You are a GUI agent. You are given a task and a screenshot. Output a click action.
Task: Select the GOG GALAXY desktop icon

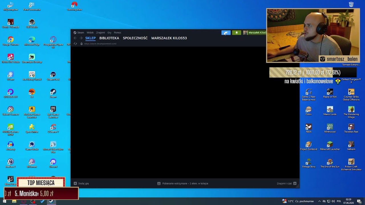pyautogui.click(x=11, y=94)
